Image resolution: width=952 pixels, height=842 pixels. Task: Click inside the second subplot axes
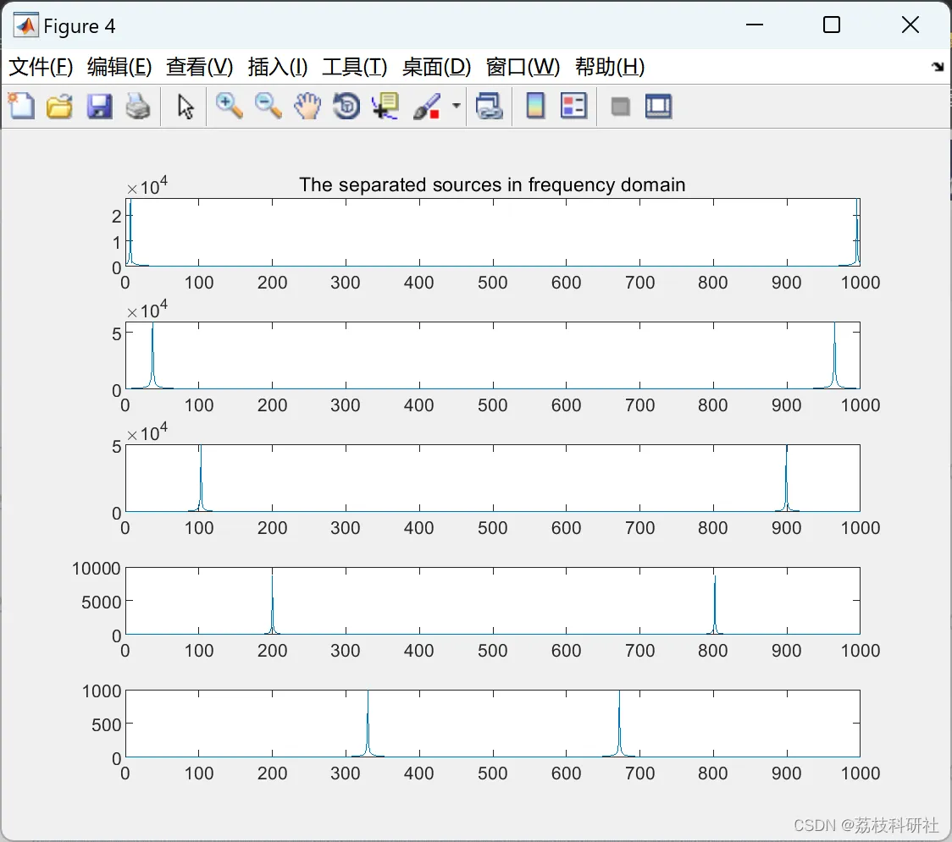(492, 355)
